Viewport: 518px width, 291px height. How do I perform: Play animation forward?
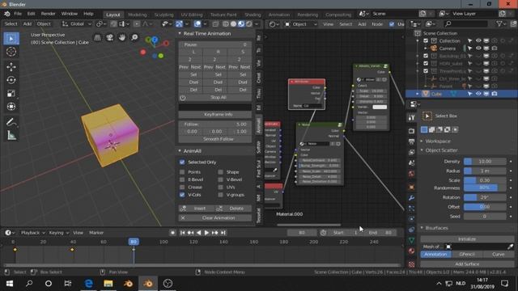tap(207, 233)
